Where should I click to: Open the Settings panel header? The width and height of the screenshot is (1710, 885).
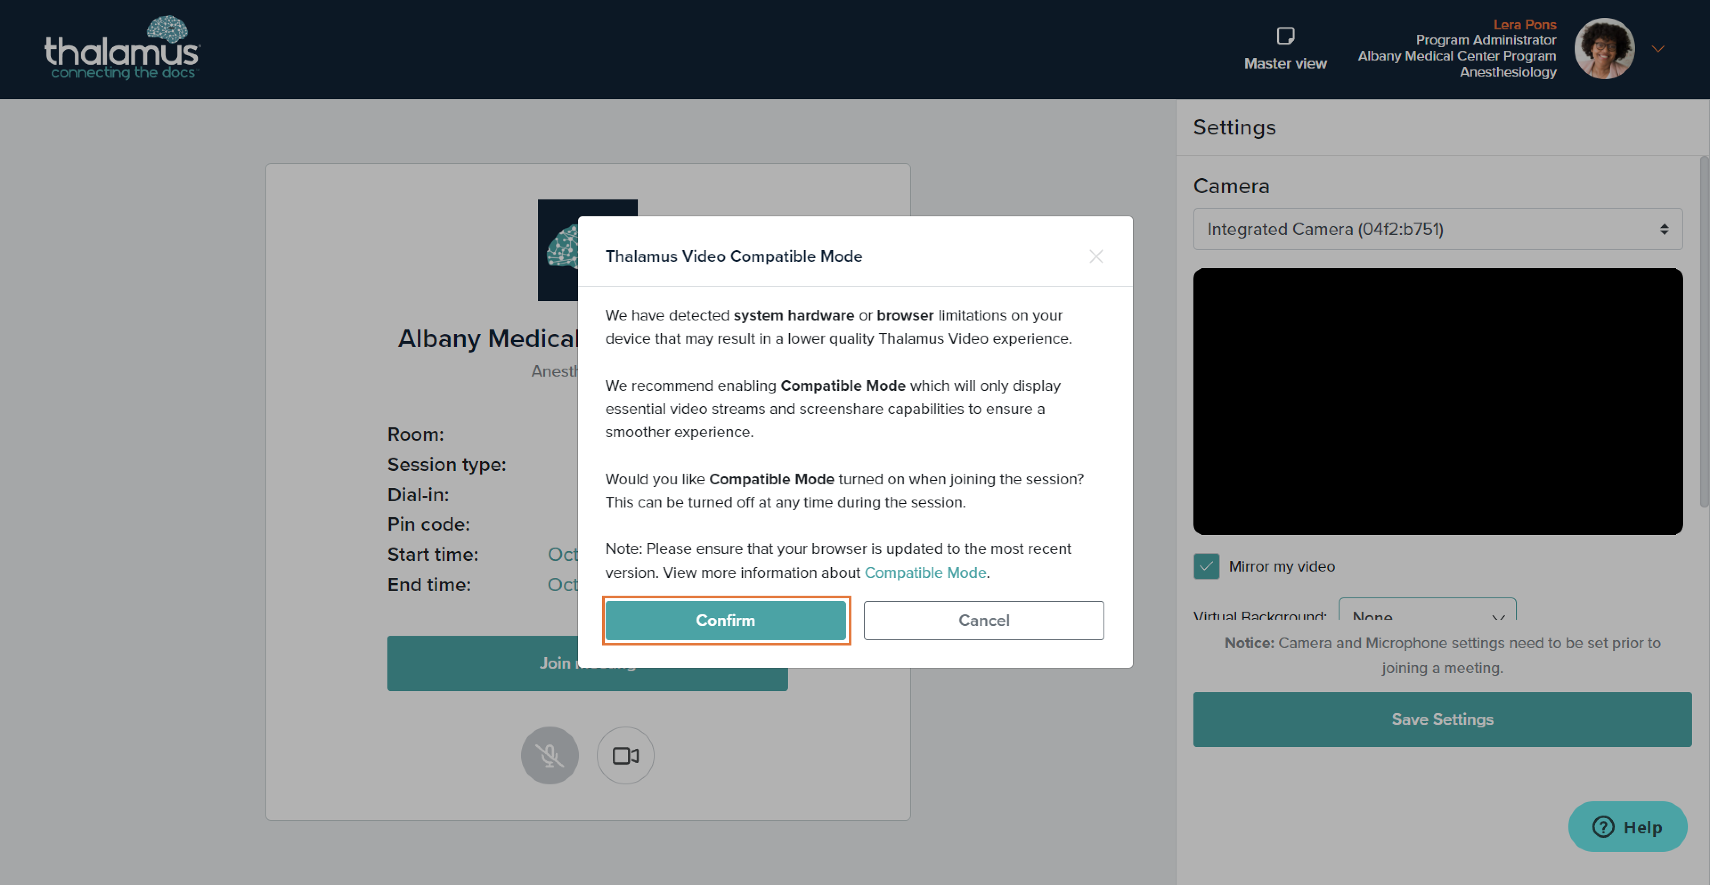[1234, 127]
